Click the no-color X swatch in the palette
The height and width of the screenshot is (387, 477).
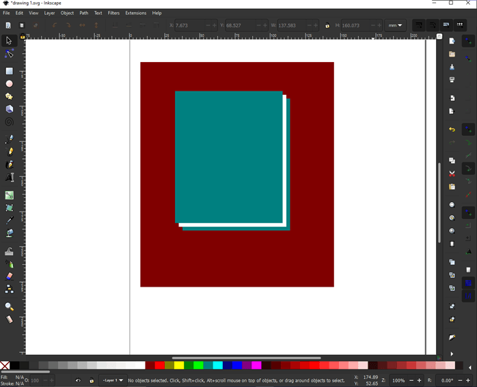point(5,366)
